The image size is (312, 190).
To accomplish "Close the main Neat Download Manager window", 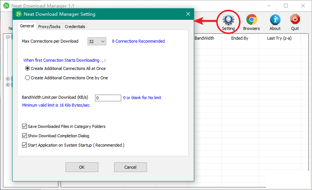I will (303, 6).
